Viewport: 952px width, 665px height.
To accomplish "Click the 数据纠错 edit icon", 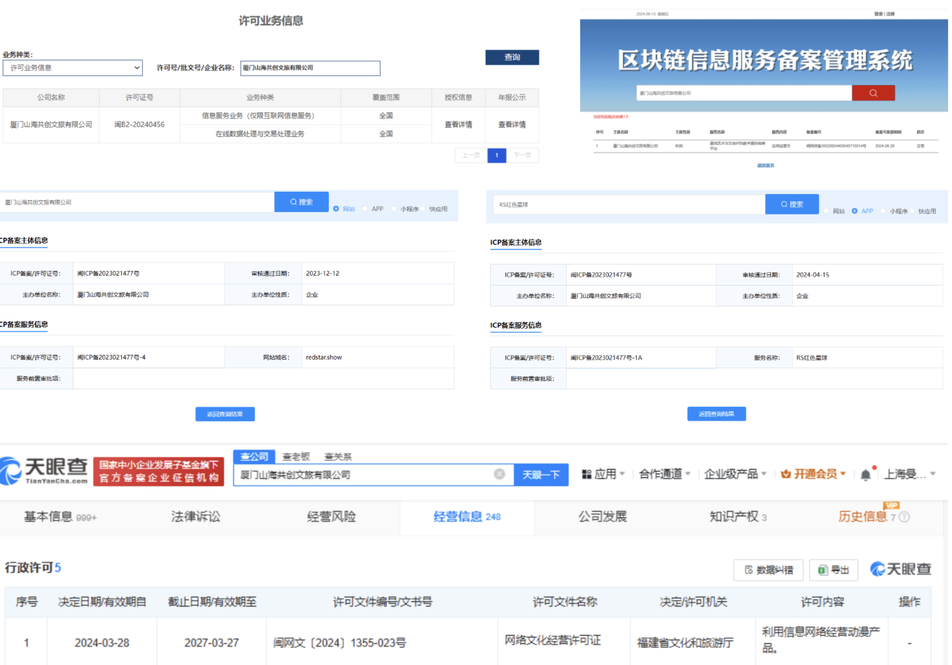I will pos(749,570).
